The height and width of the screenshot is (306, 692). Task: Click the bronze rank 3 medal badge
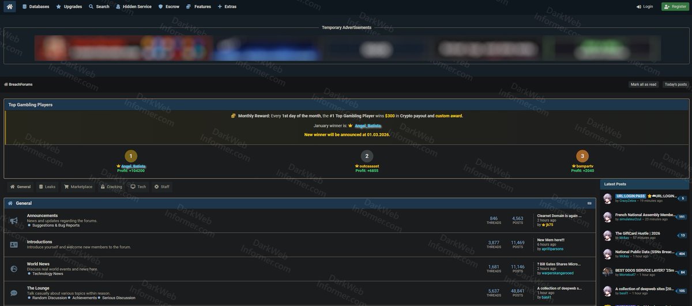(x=582, y=156)
